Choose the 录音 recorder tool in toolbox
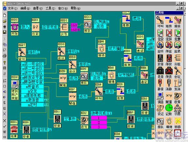 tap(160, 72)
